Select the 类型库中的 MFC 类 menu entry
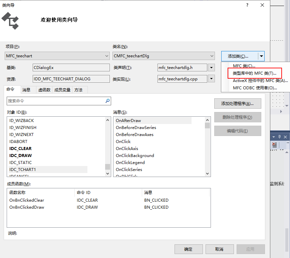 [254, 73]
